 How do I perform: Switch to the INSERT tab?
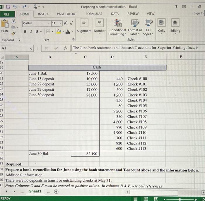click(x=43, y=14)
